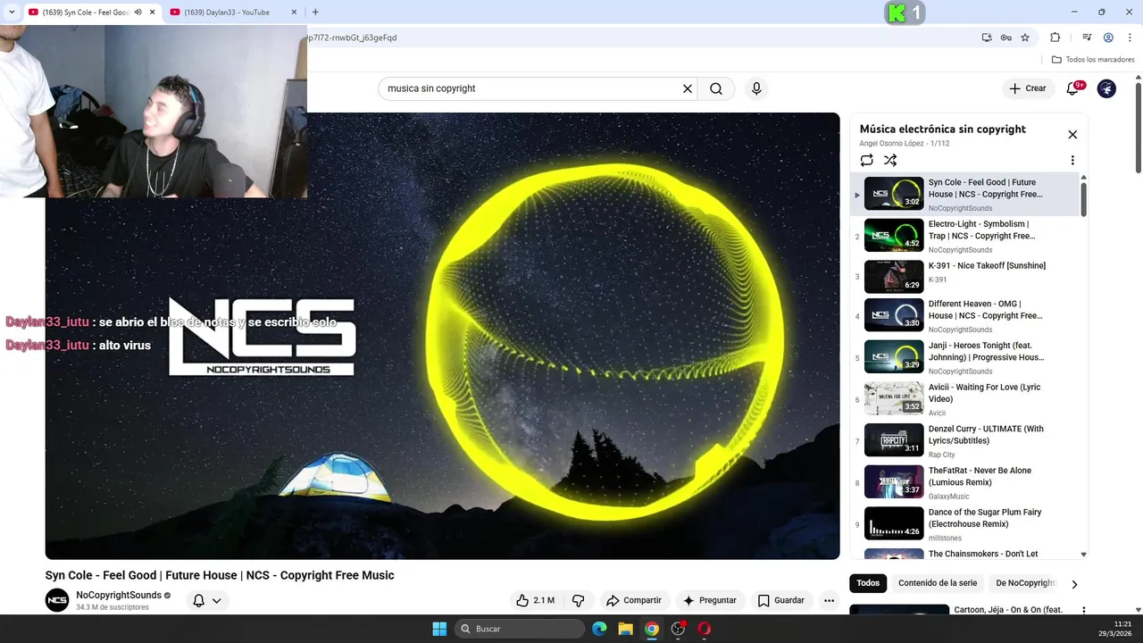Click Guardar to save the video

[780, 600]
